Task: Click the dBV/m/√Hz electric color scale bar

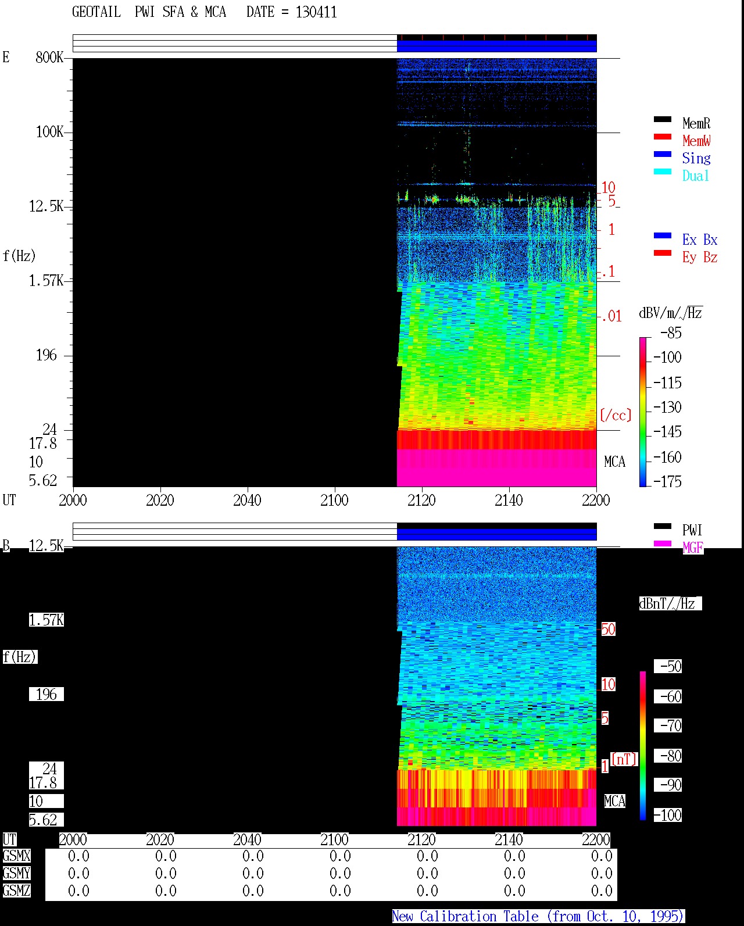Action: (643, 412)
